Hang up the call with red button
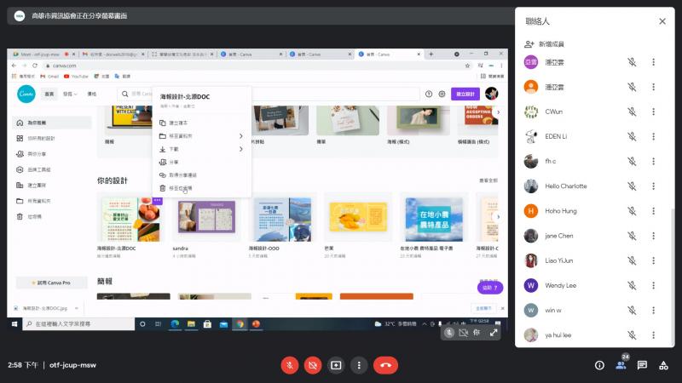Viewport: 682px width, 383px height. point(385,365)
